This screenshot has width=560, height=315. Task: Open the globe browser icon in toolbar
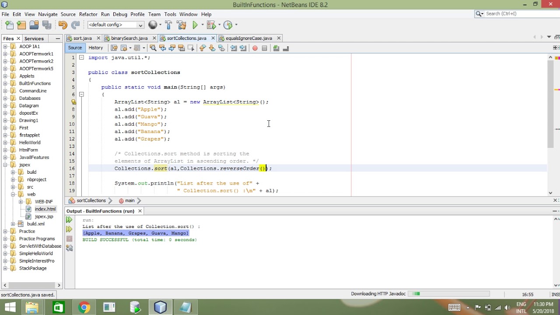[x=152, y=25]
